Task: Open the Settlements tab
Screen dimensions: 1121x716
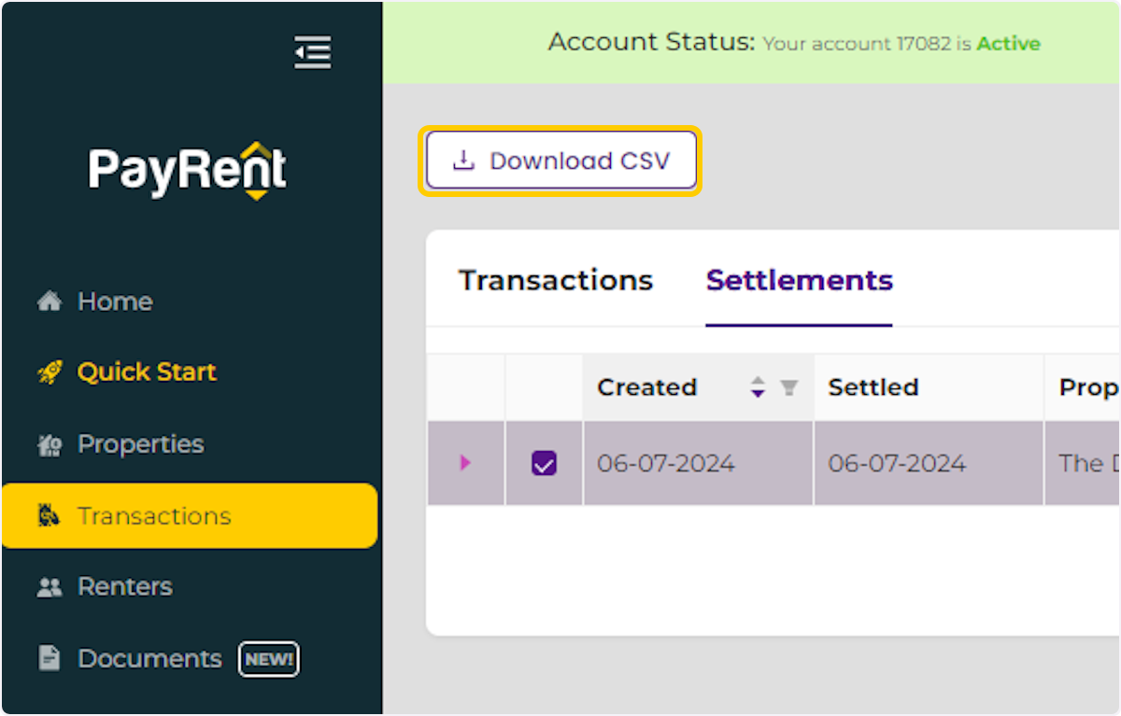Action: 799,279
